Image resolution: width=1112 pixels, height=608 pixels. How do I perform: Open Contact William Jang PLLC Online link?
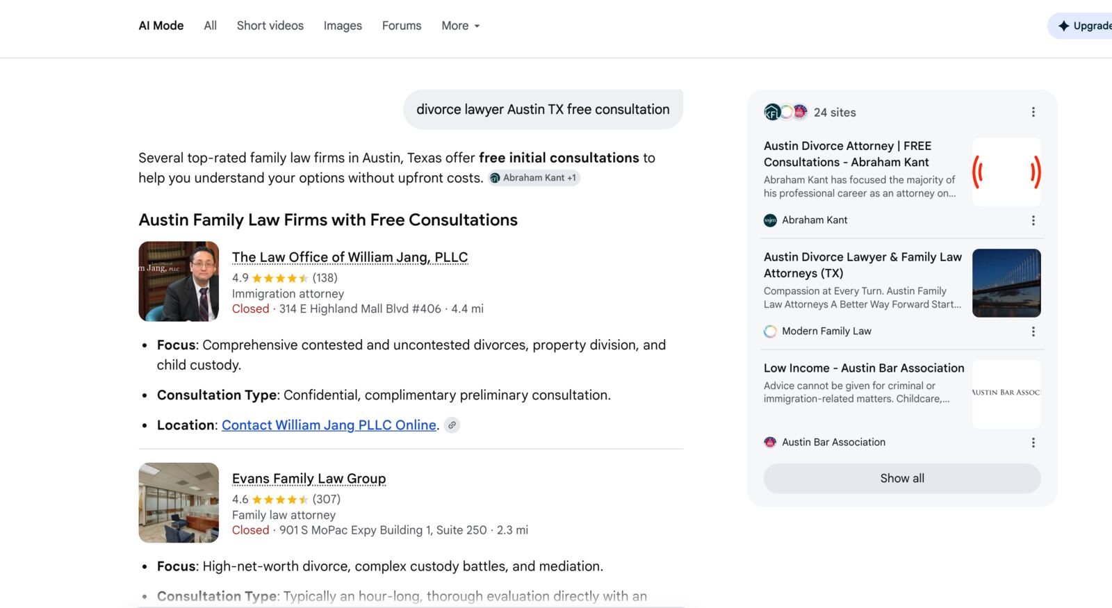coord(329,425)
